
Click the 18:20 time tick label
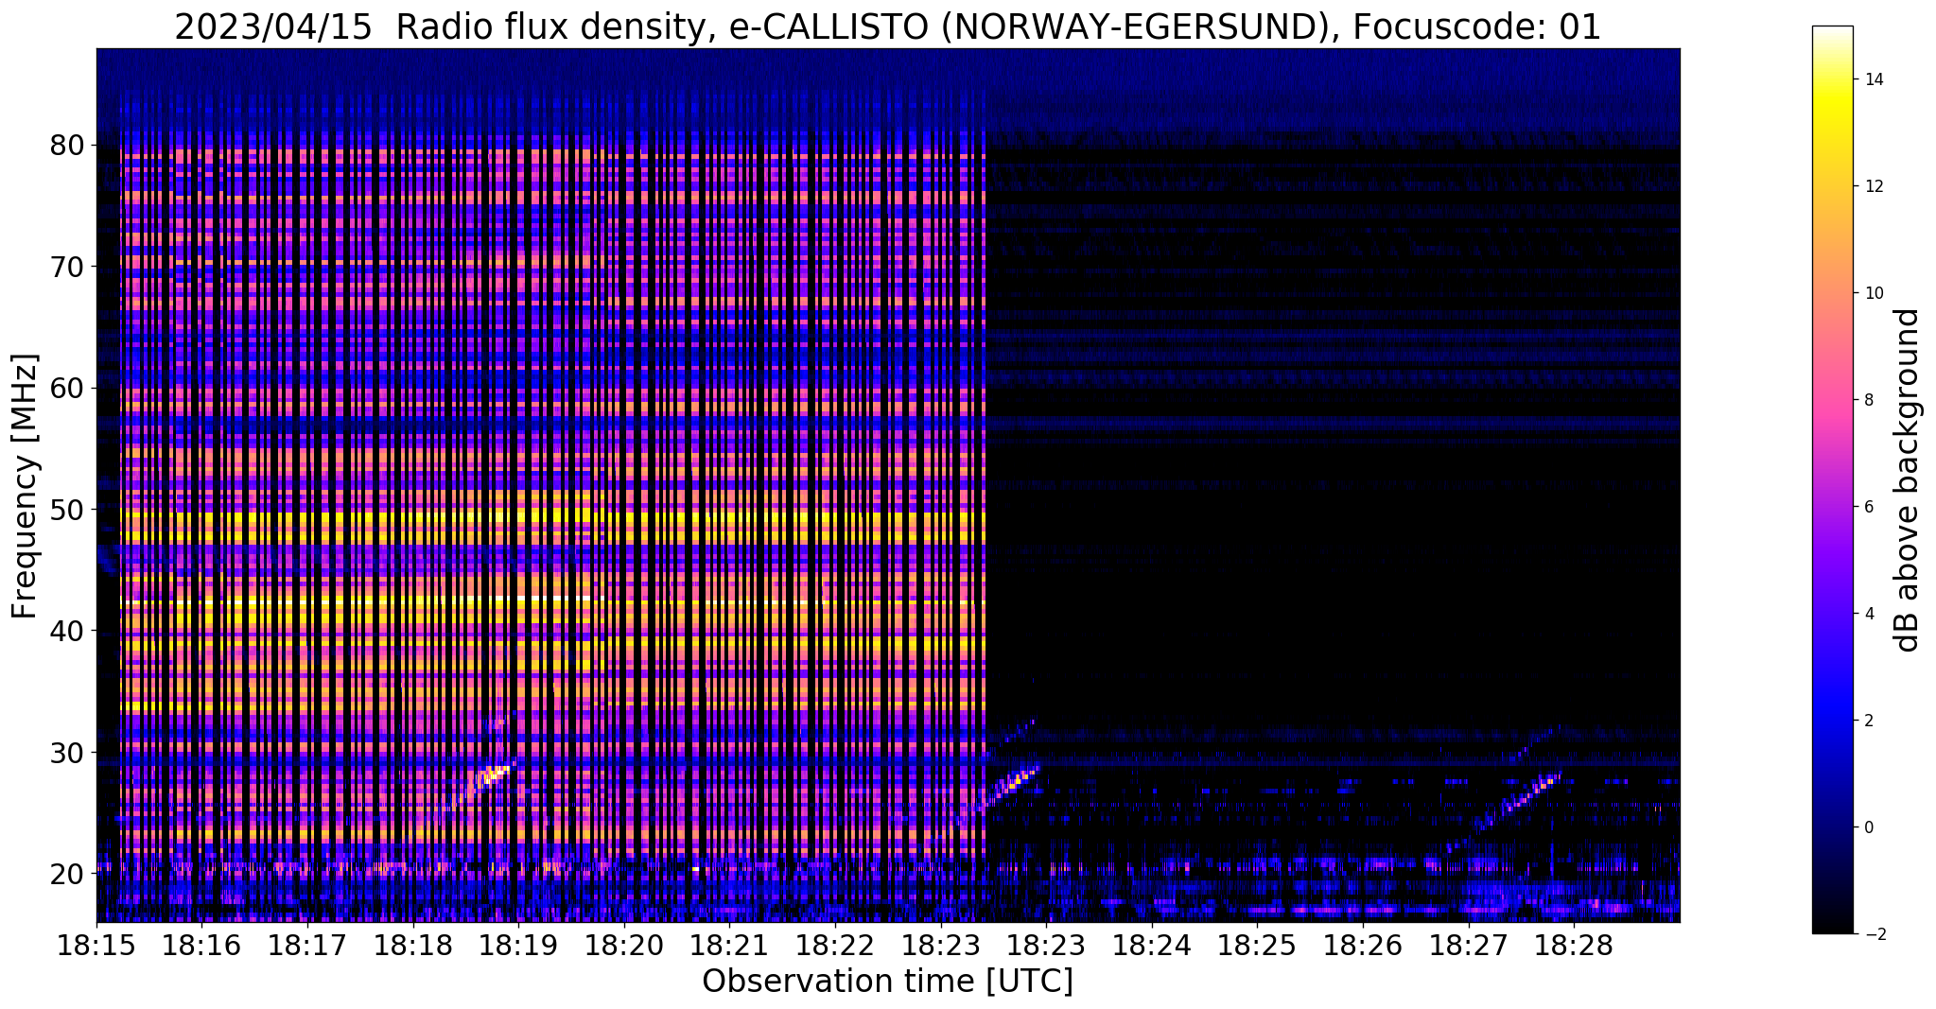tap(624, 946)
